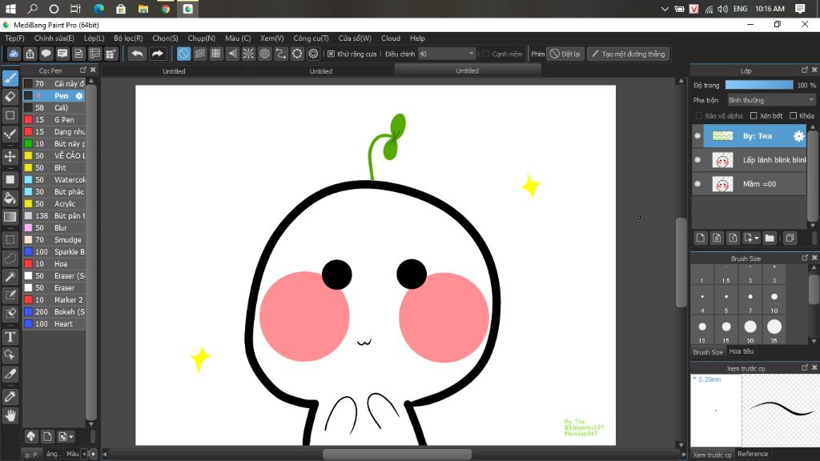Hide the Mầm =00 layer

click(x=697, y=184)
